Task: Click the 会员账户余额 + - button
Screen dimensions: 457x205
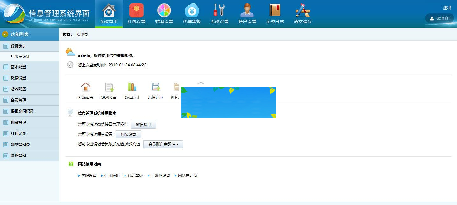Action: point(163,144)
